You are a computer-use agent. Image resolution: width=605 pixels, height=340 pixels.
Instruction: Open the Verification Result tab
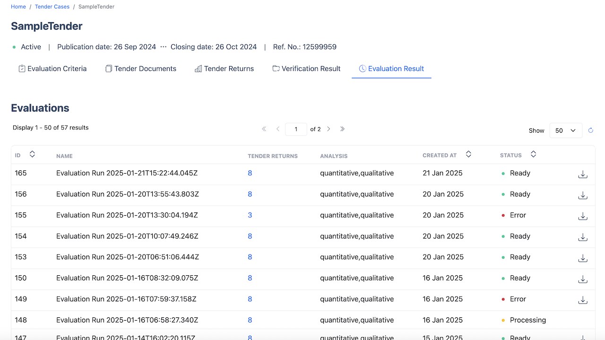pyautogui.click(x=306, y=69)
